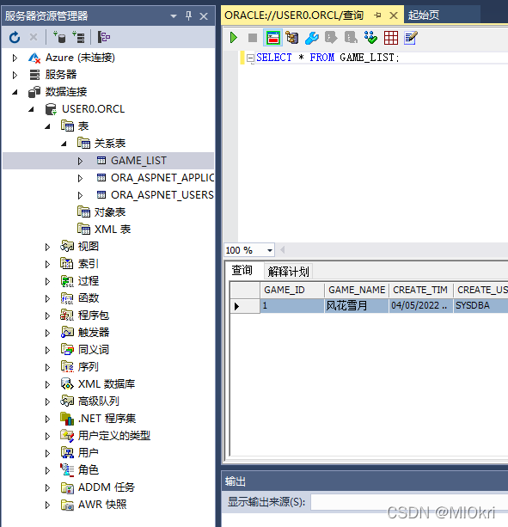
Task: Click the tree hierarchy icon in Server Explorer toolbar
Action: click(103, 37)
